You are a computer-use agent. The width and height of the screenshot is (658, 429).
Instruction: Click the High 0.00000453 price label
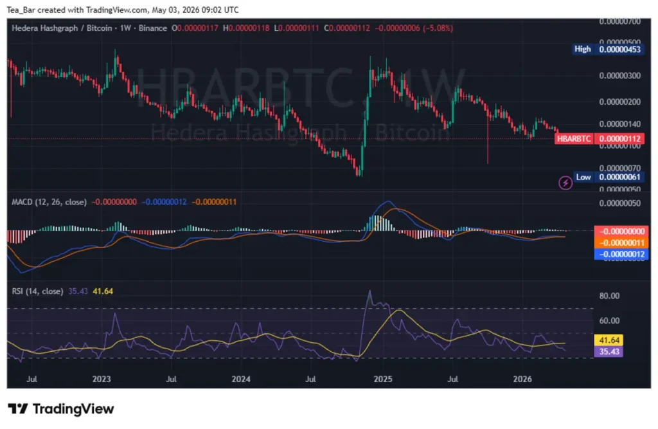point(607,49)
